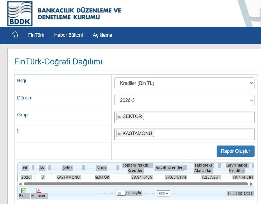Open the Bilgi dropdown showing Krediler (Bin TL)
This screenshot has height=204, width=261.
coord(184,83)
